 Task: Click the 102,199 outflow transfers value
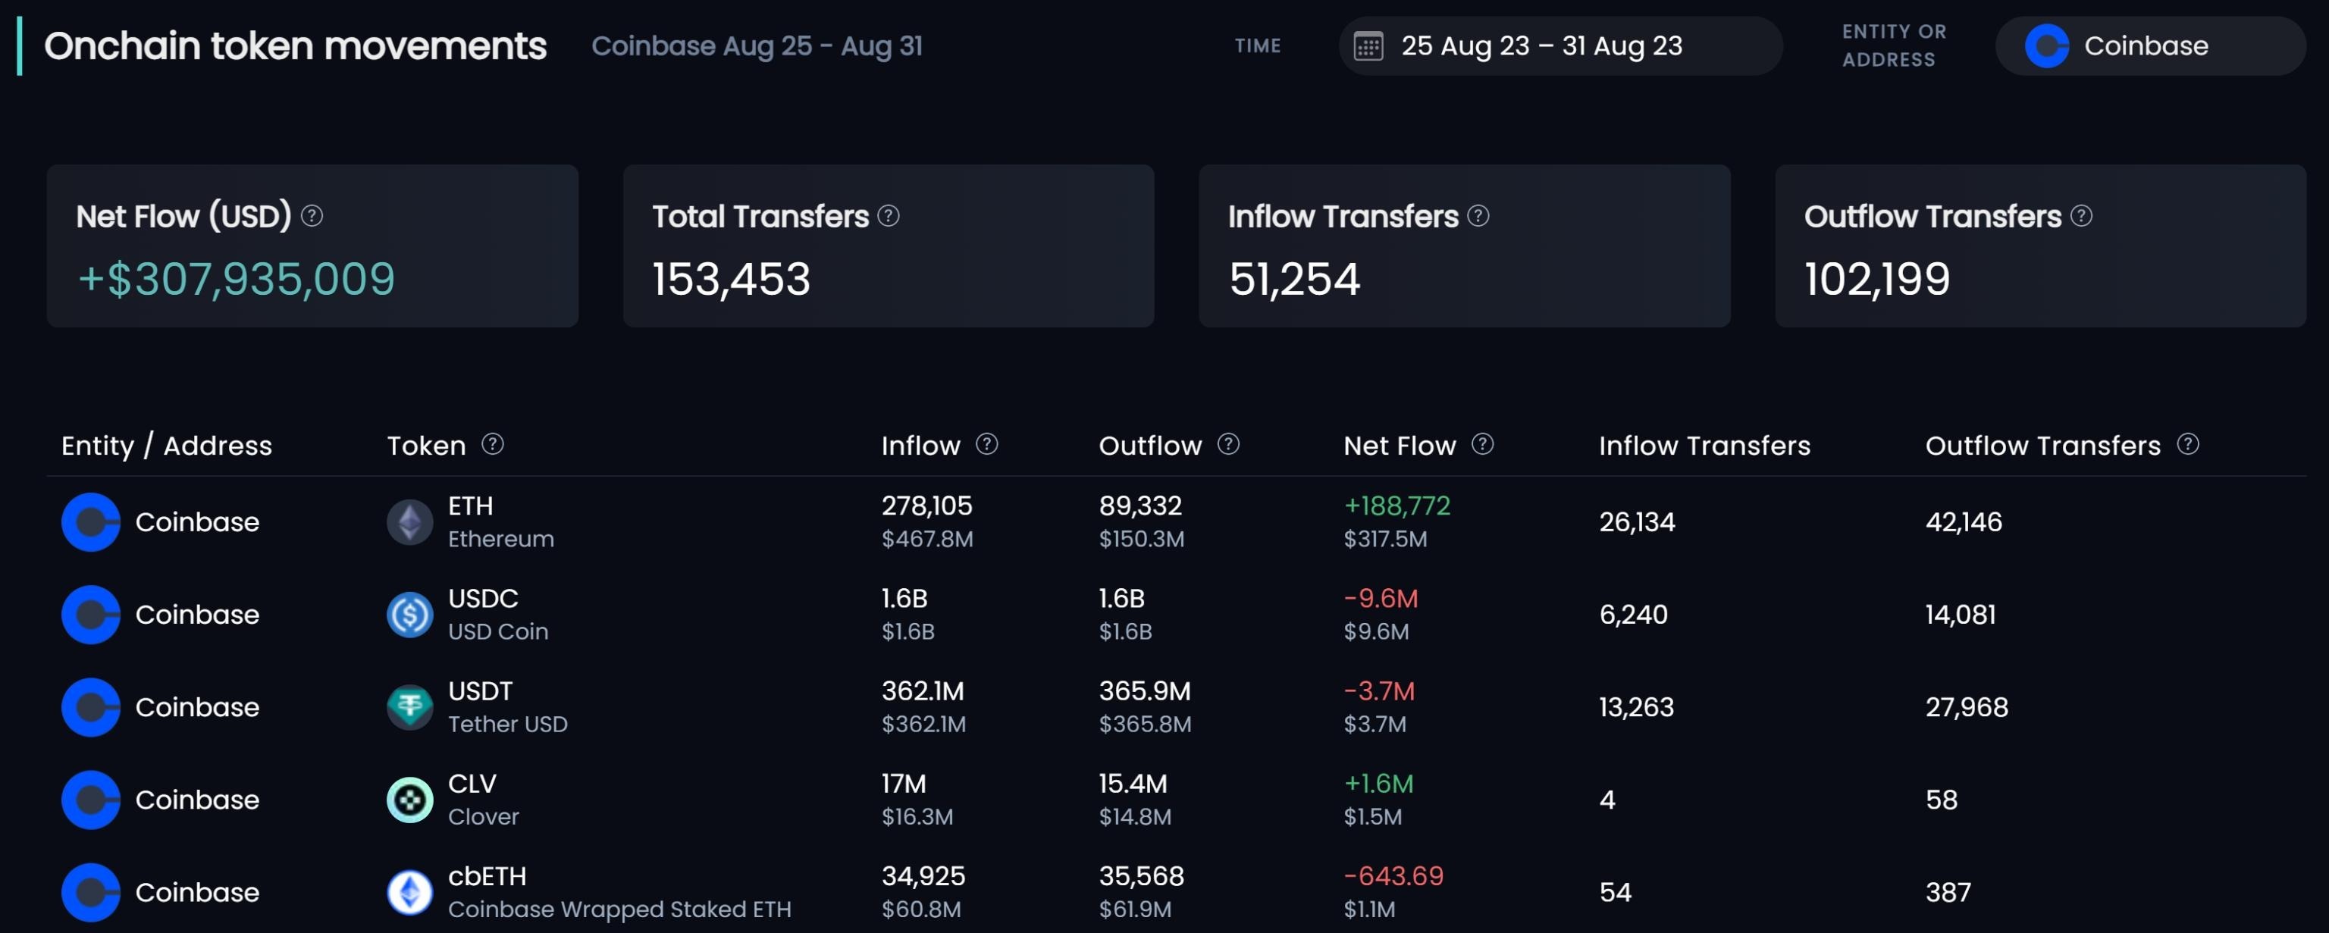(x=1877, y=278)
